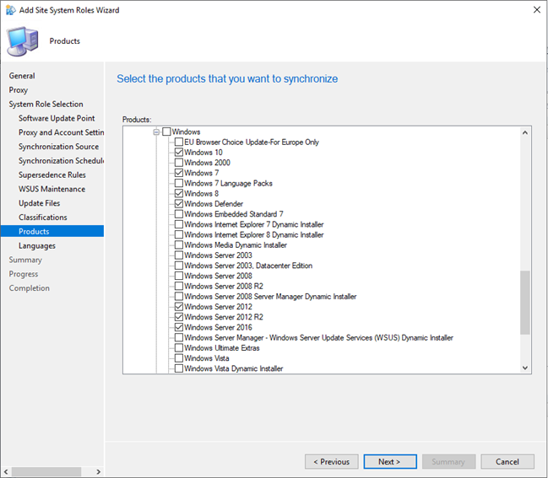Screen dimensions: 548x478
Task: Tick Windows 7 Language Packs
Action: pos(179,183)
